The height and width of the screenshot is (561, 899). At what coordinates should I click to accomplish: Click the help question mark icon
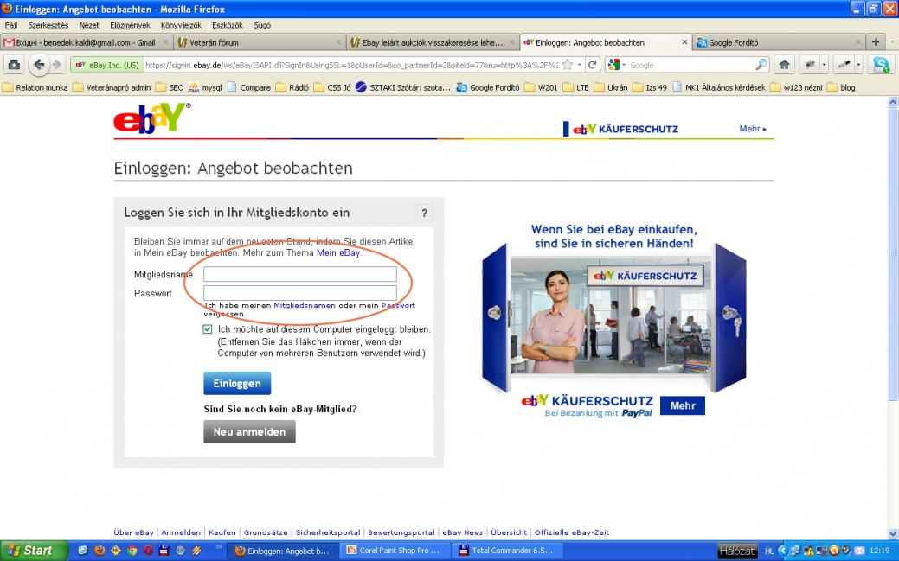[424, 214]
